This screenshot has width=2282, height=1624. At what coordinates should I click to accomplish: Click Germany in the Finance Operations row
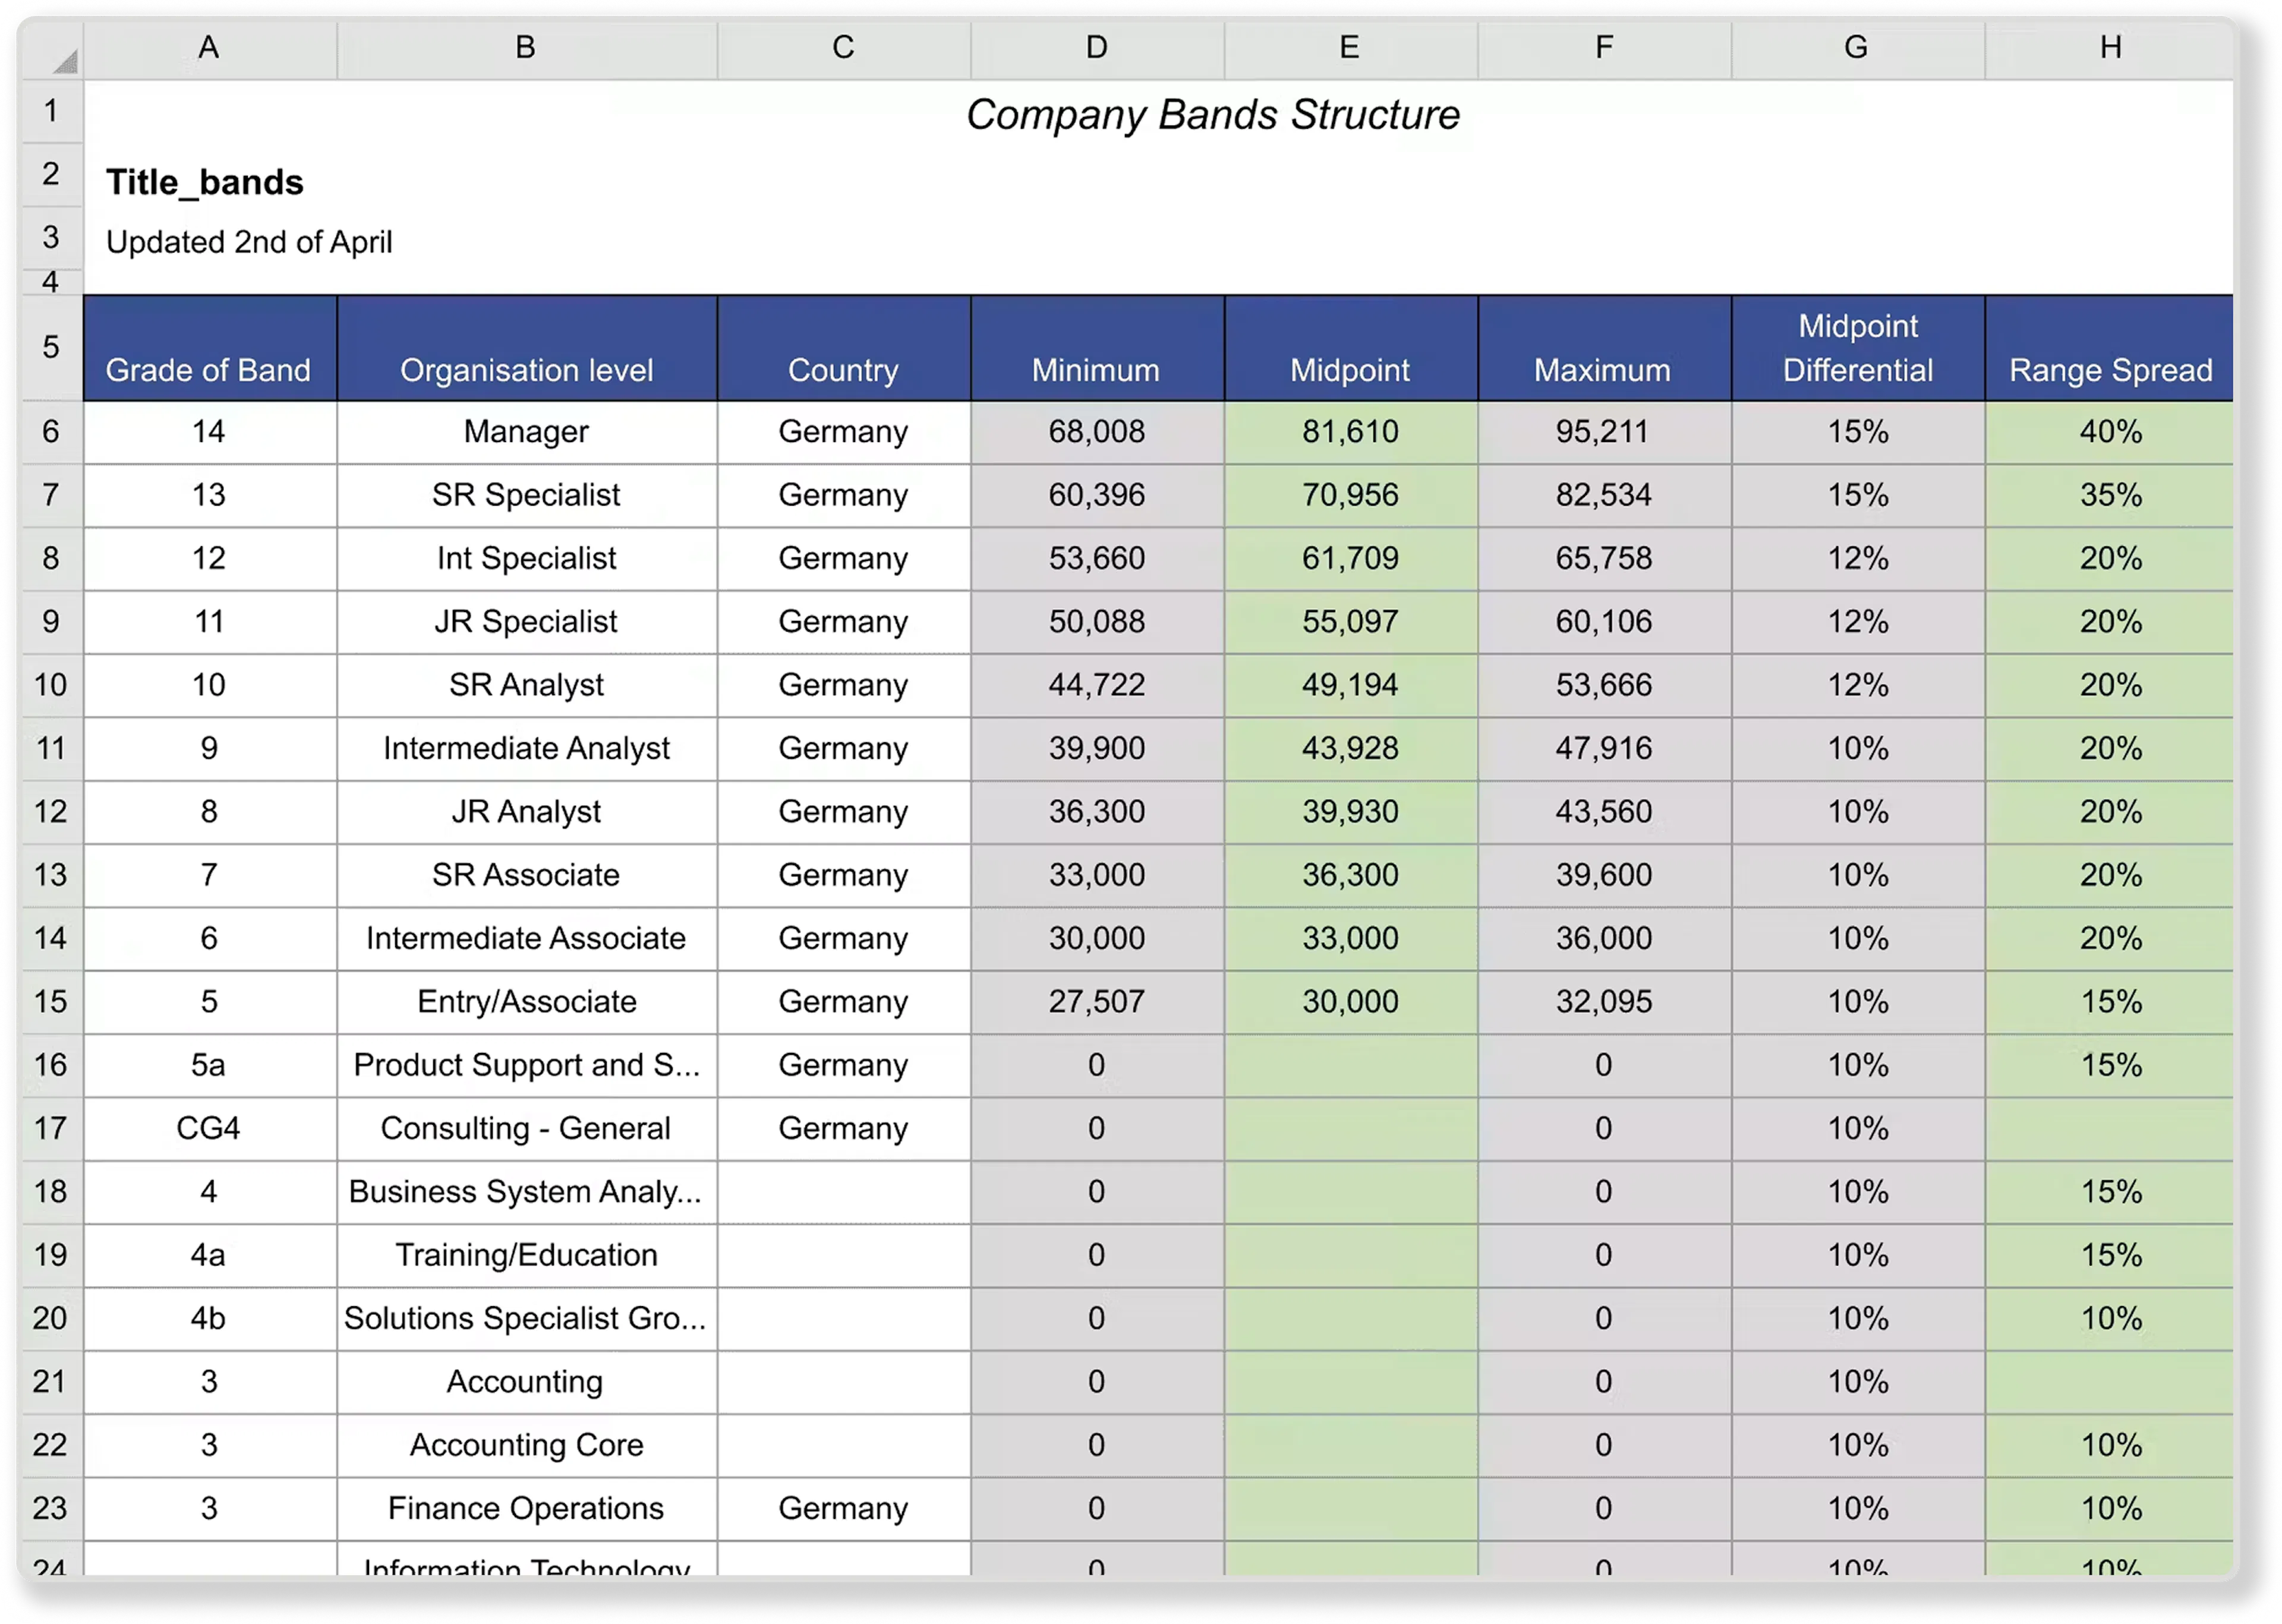coord(843,1508)
